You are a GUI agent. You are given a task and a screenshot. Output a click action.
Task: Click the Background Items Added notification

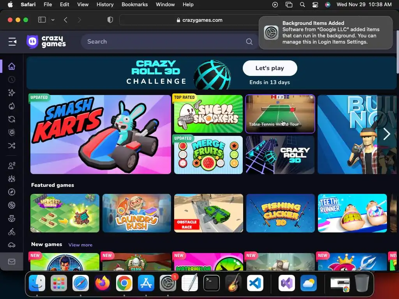pos(325,33)
